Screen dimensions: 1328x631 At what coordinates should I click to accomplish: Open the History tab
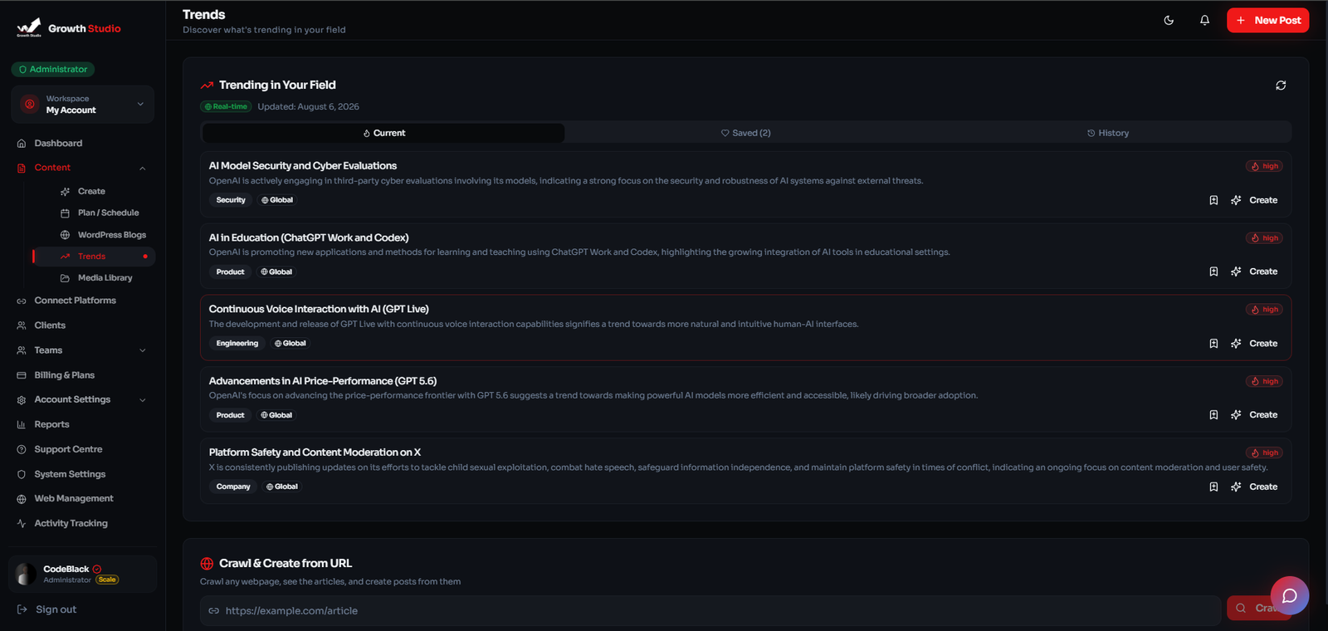pyautogui.click(x=1108, y=133)
